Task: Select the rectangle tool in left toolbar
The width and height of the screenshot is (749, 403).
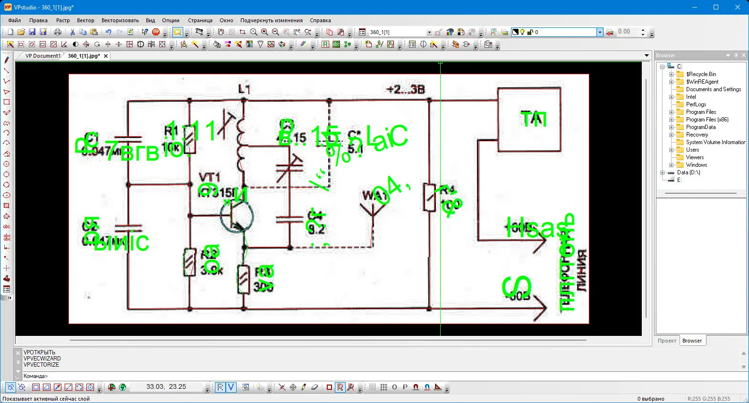Action: tap(7, 102)
